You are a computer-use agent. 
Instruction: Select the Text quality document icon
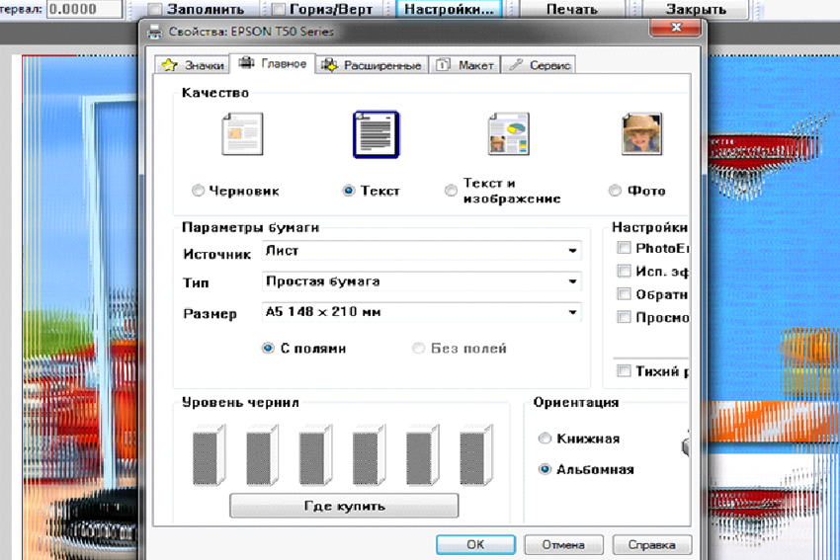(376, 134)
